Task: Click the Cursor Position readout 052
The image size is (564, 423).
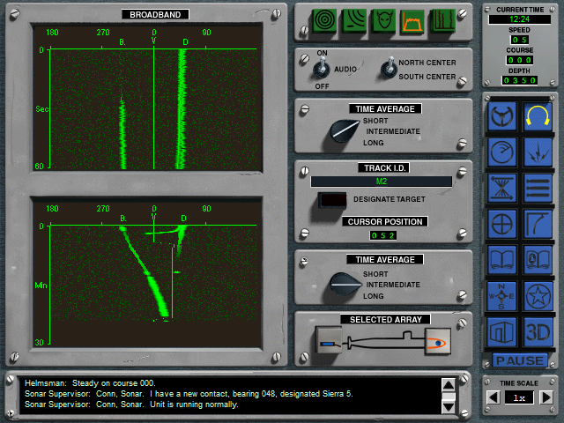Action: pos(382,235)
